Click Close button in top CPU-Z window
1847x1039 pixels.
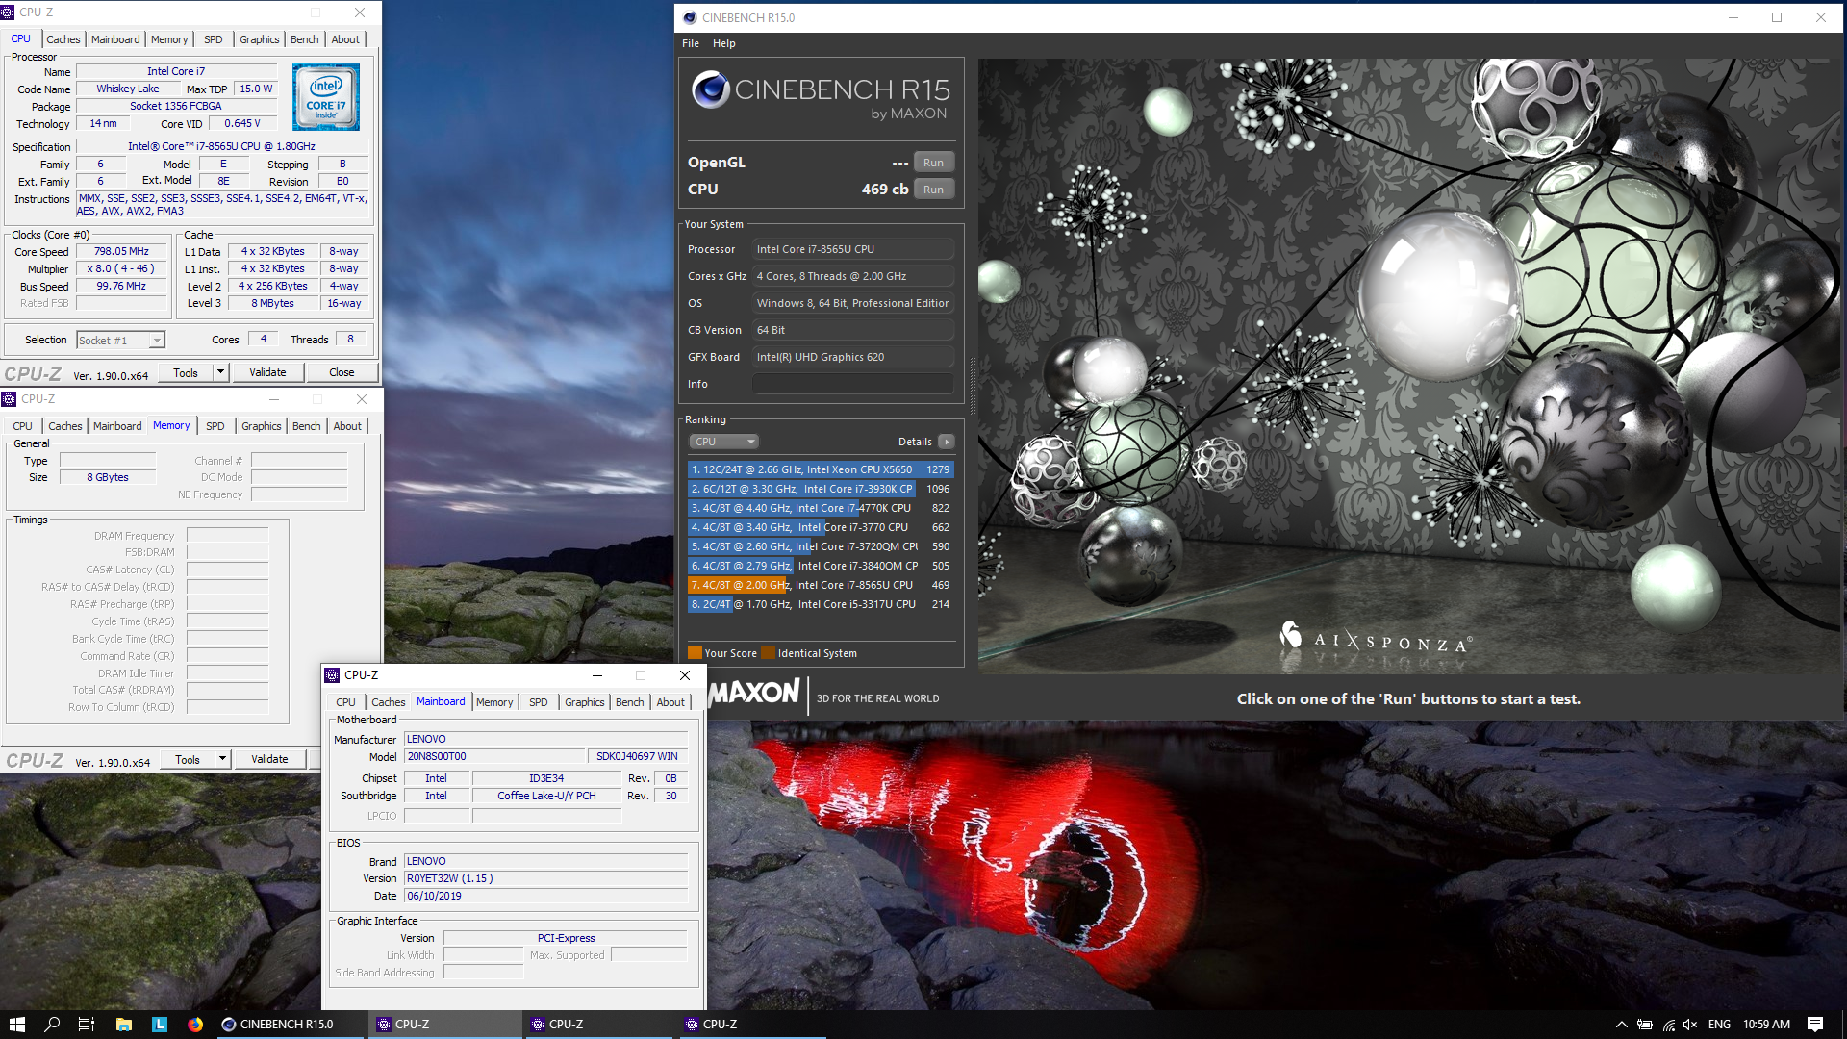pyautogui.click(x=342, y=372)
